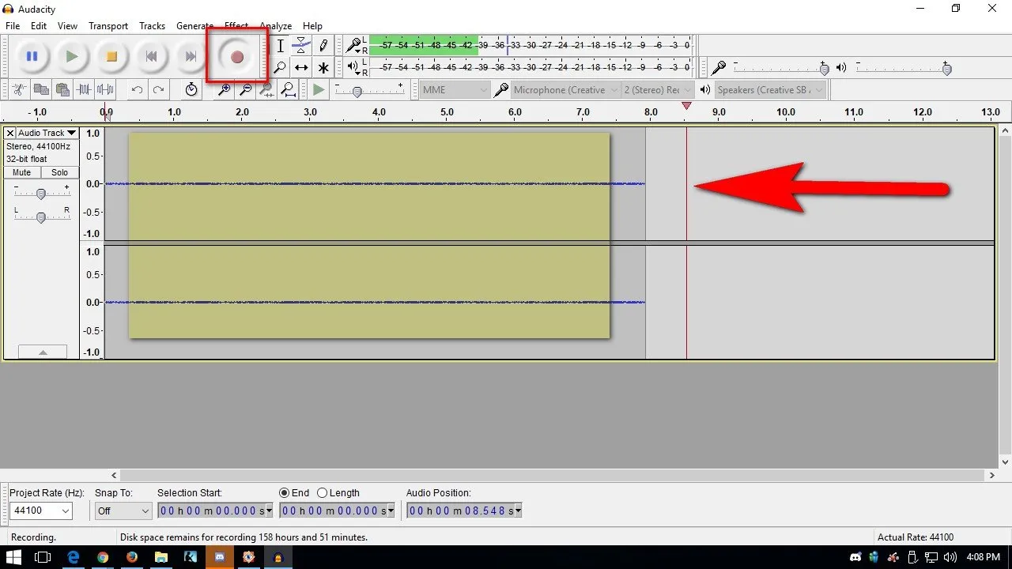This screenshot has height=569, width=1012.
Task: Select the Length radio button
Action: point(323,493)
